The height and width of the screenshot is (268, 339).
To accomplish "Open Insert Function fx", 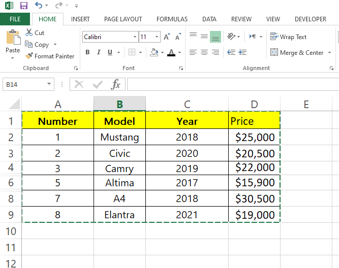I will pos(116,84).
